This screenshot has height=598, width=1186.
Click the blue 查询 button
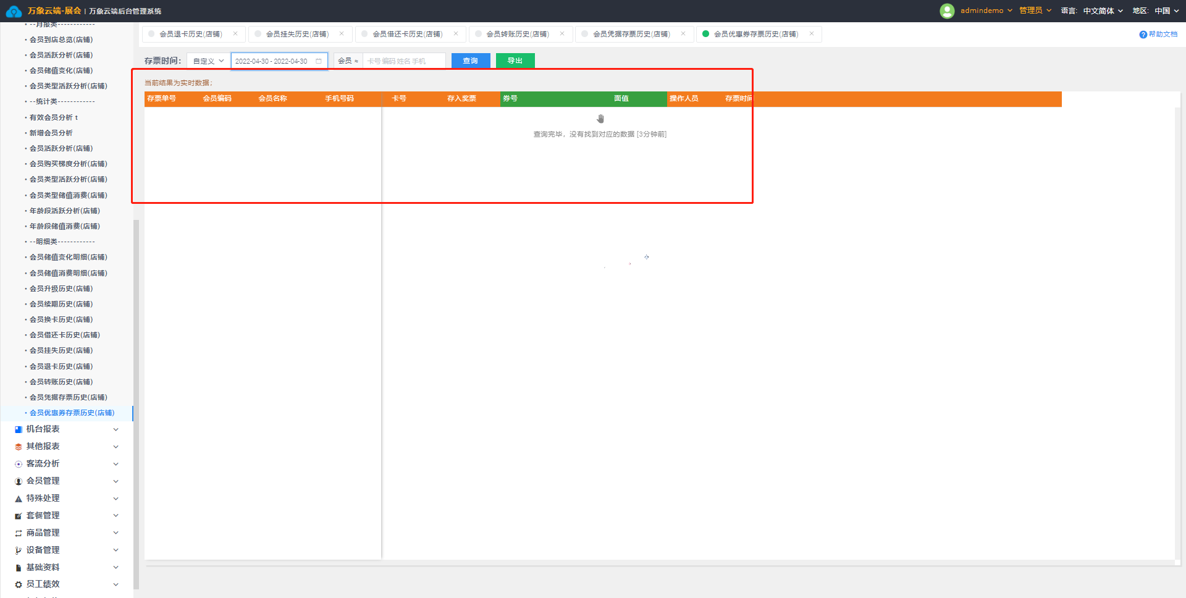pos(471,61)
